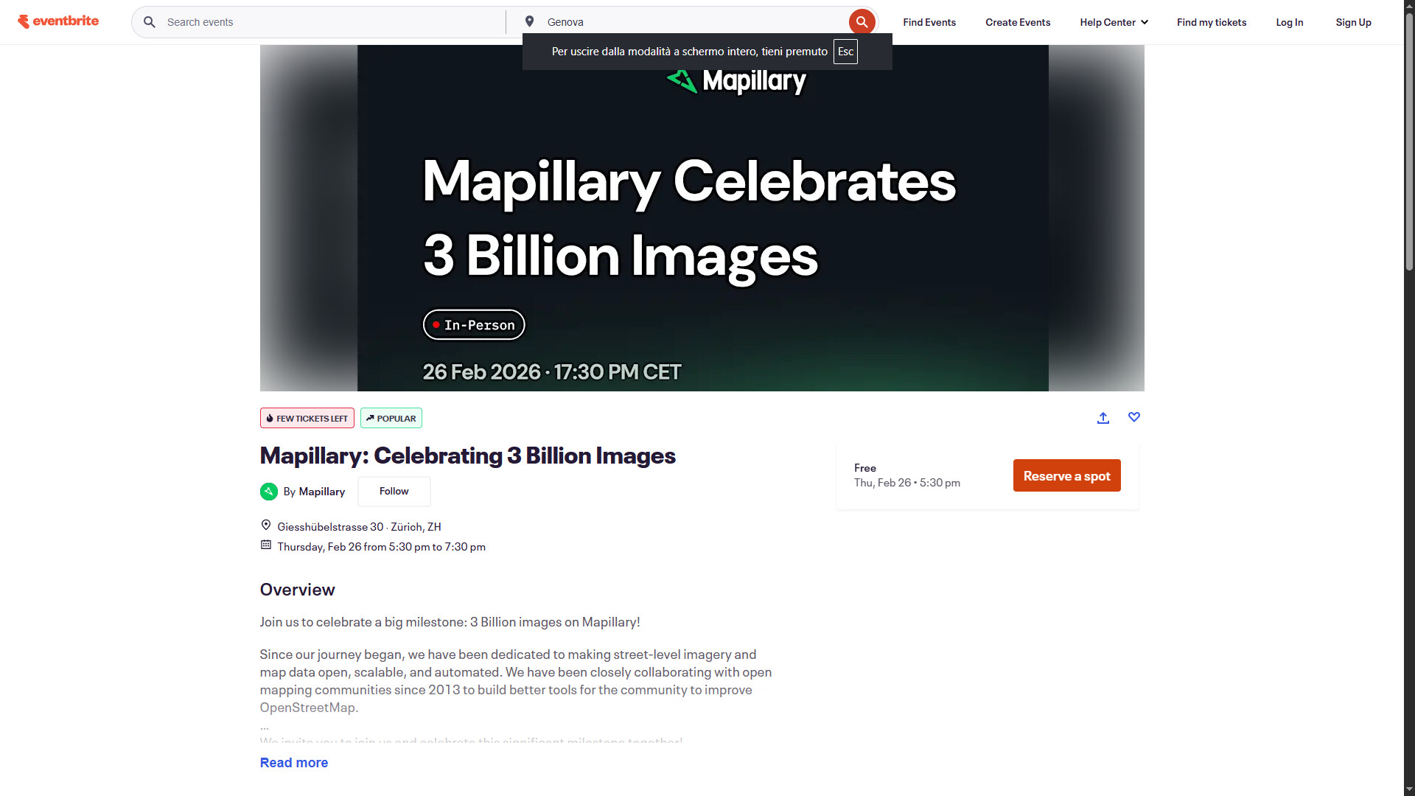The width and height of the screenshot is (1415, 796).
Task: Open Find Events menu item
Action: coord(929,22)
